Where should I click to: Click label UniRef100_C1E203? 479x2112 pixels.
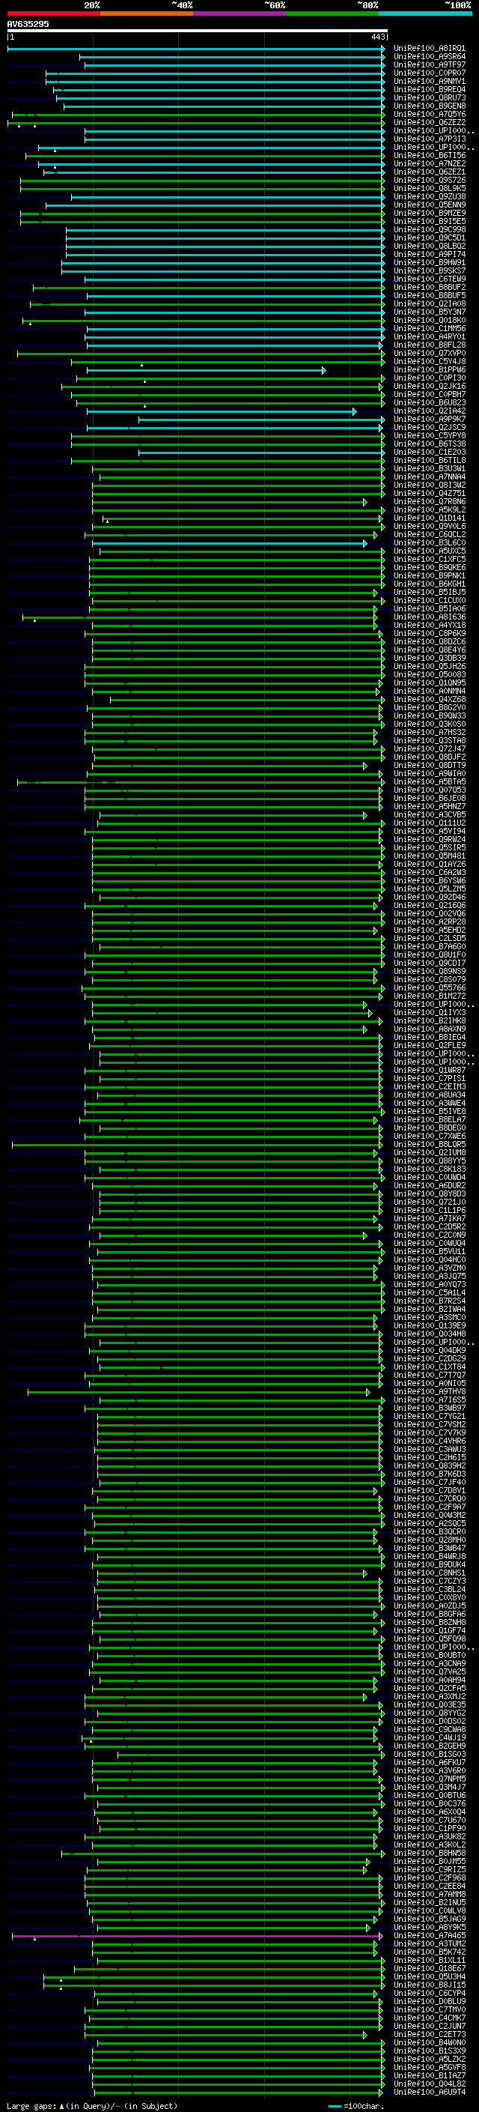click(430, 453)
